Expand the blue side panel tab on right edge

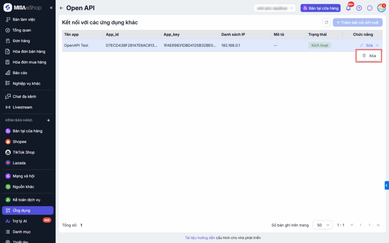[x=386, y=185]
